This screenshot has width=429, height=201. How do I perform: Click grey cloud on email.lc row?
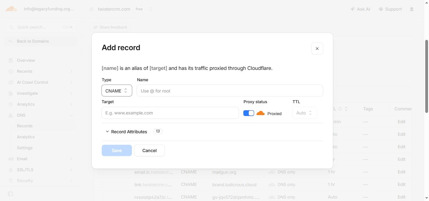[272, 172]
